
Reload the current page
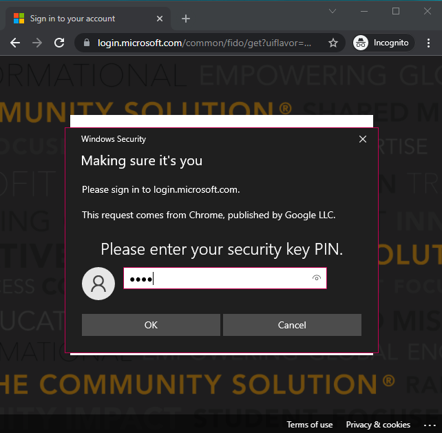coord(59,43)
